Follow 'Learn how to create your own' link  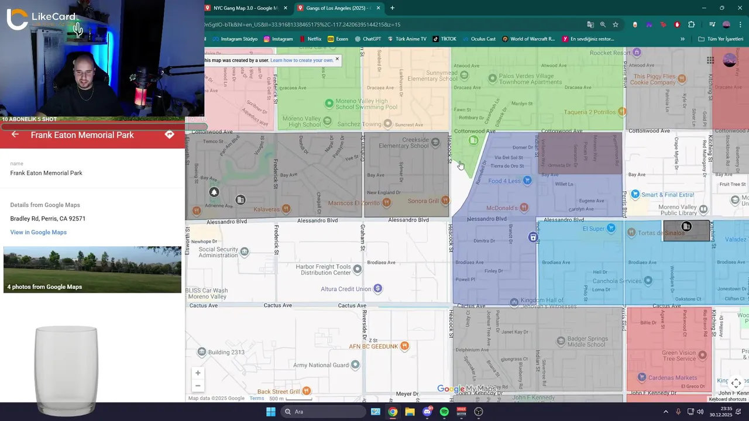point(302,60)
